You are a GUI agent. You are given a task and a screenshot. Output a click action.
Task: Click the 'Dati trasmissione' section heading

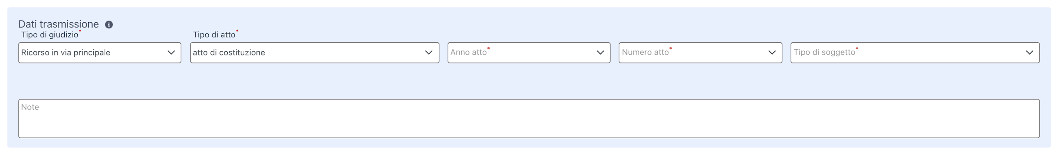tap(58, 24)
